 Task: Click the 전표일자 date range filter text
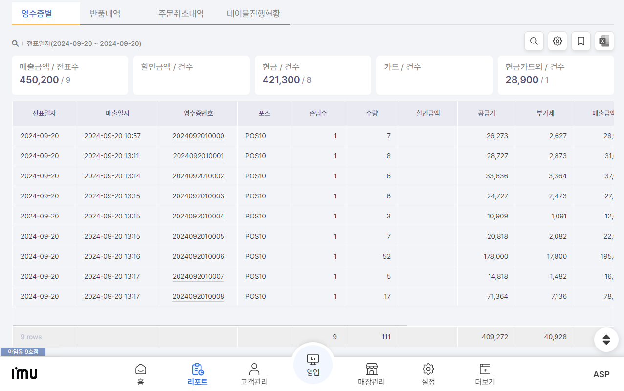point(84,43)
